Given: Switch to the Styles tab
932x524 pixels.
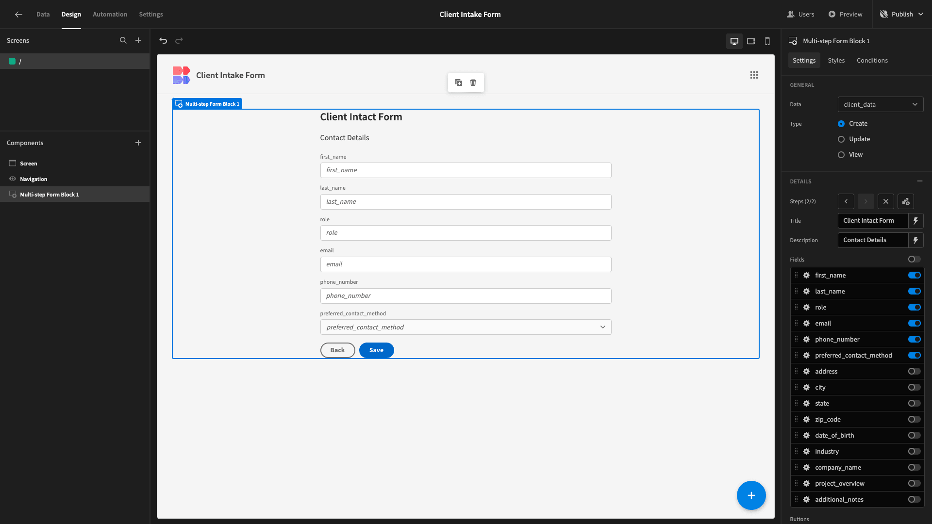Looking at the screenshot, I should (836, 60).
